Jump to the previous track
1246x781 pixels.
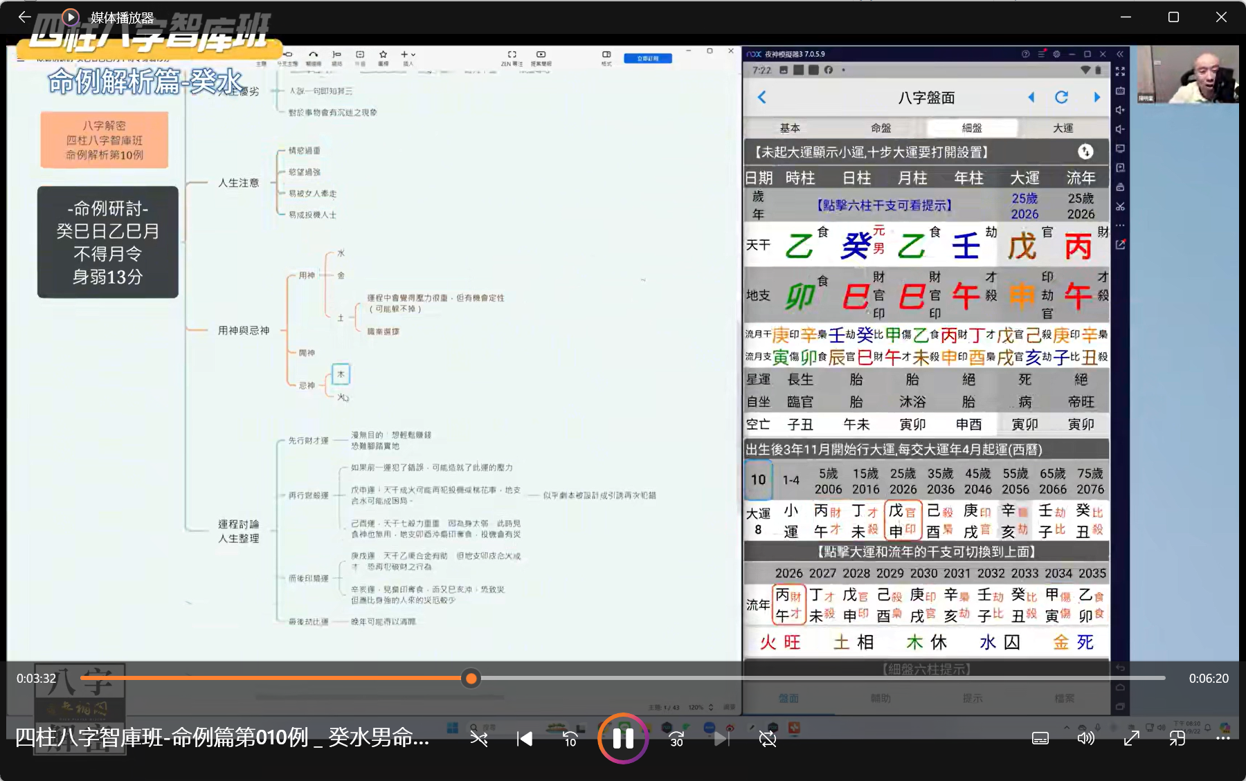[525, 739]
